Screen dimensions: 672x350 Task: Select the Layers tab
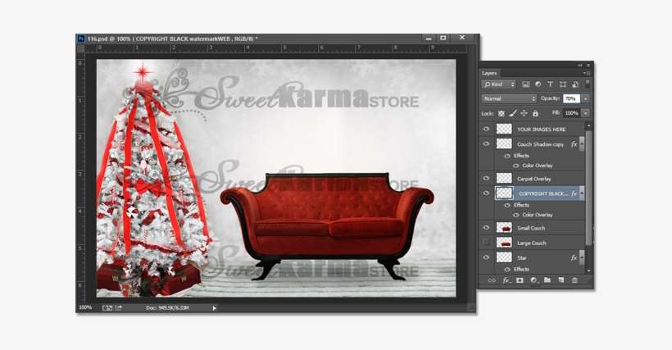coord(489,73)
